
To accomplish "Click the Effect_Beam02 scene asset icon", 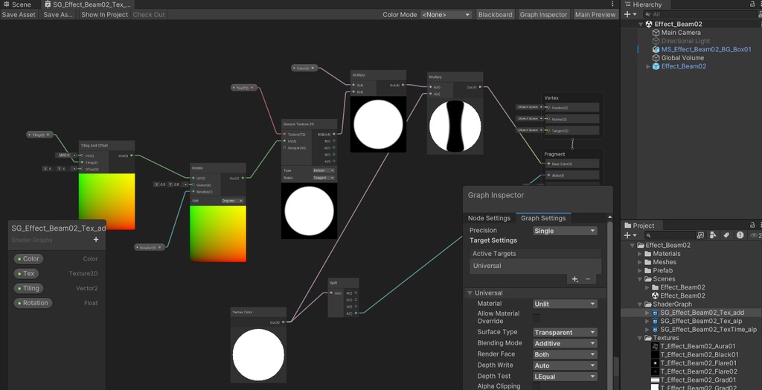I will coord(655,295).
